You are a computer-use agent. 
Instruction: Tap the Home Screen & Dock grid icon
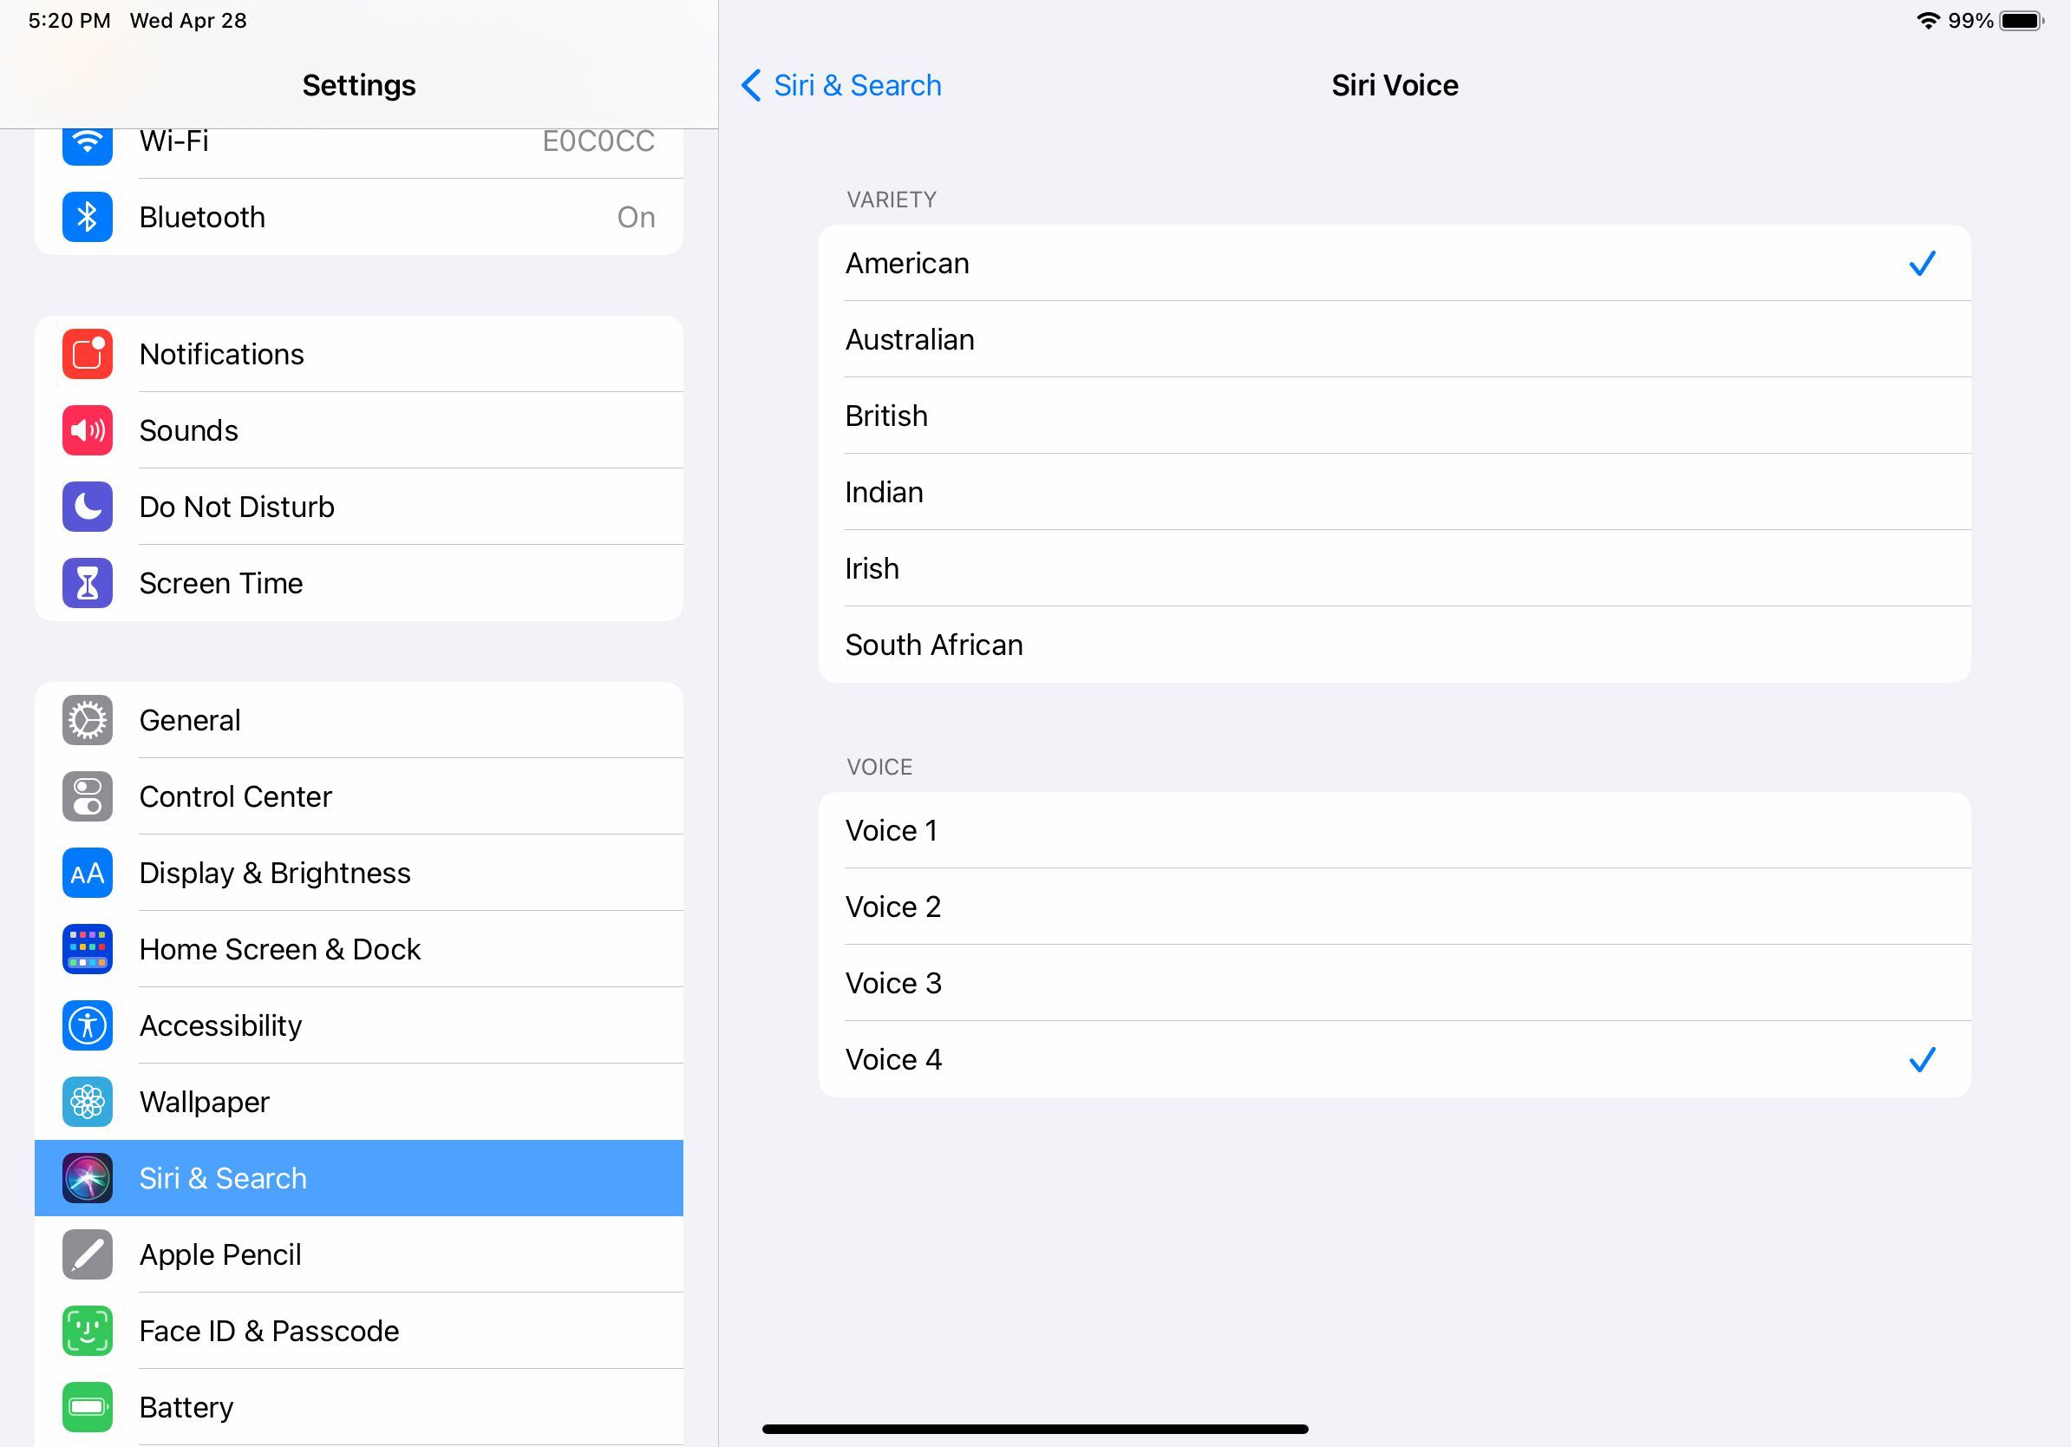pos(88,950)
